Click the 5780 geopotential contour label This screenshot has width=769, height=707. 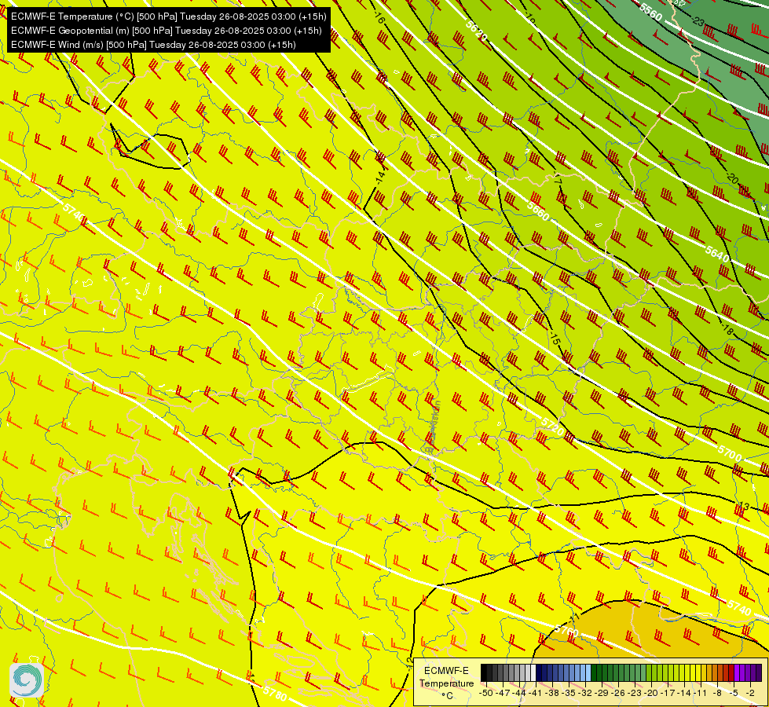point(275,694)
